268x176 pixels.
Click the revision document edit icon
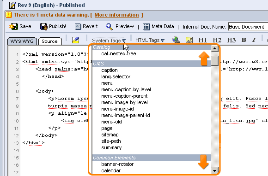[x=12, y=5]
